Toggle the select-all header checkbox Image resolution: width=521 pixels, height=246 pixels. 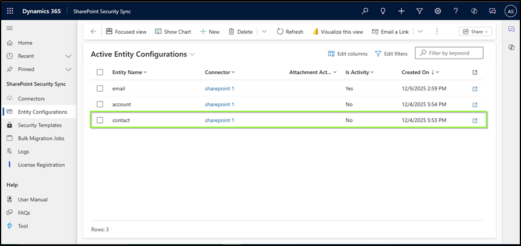[100, 73]
